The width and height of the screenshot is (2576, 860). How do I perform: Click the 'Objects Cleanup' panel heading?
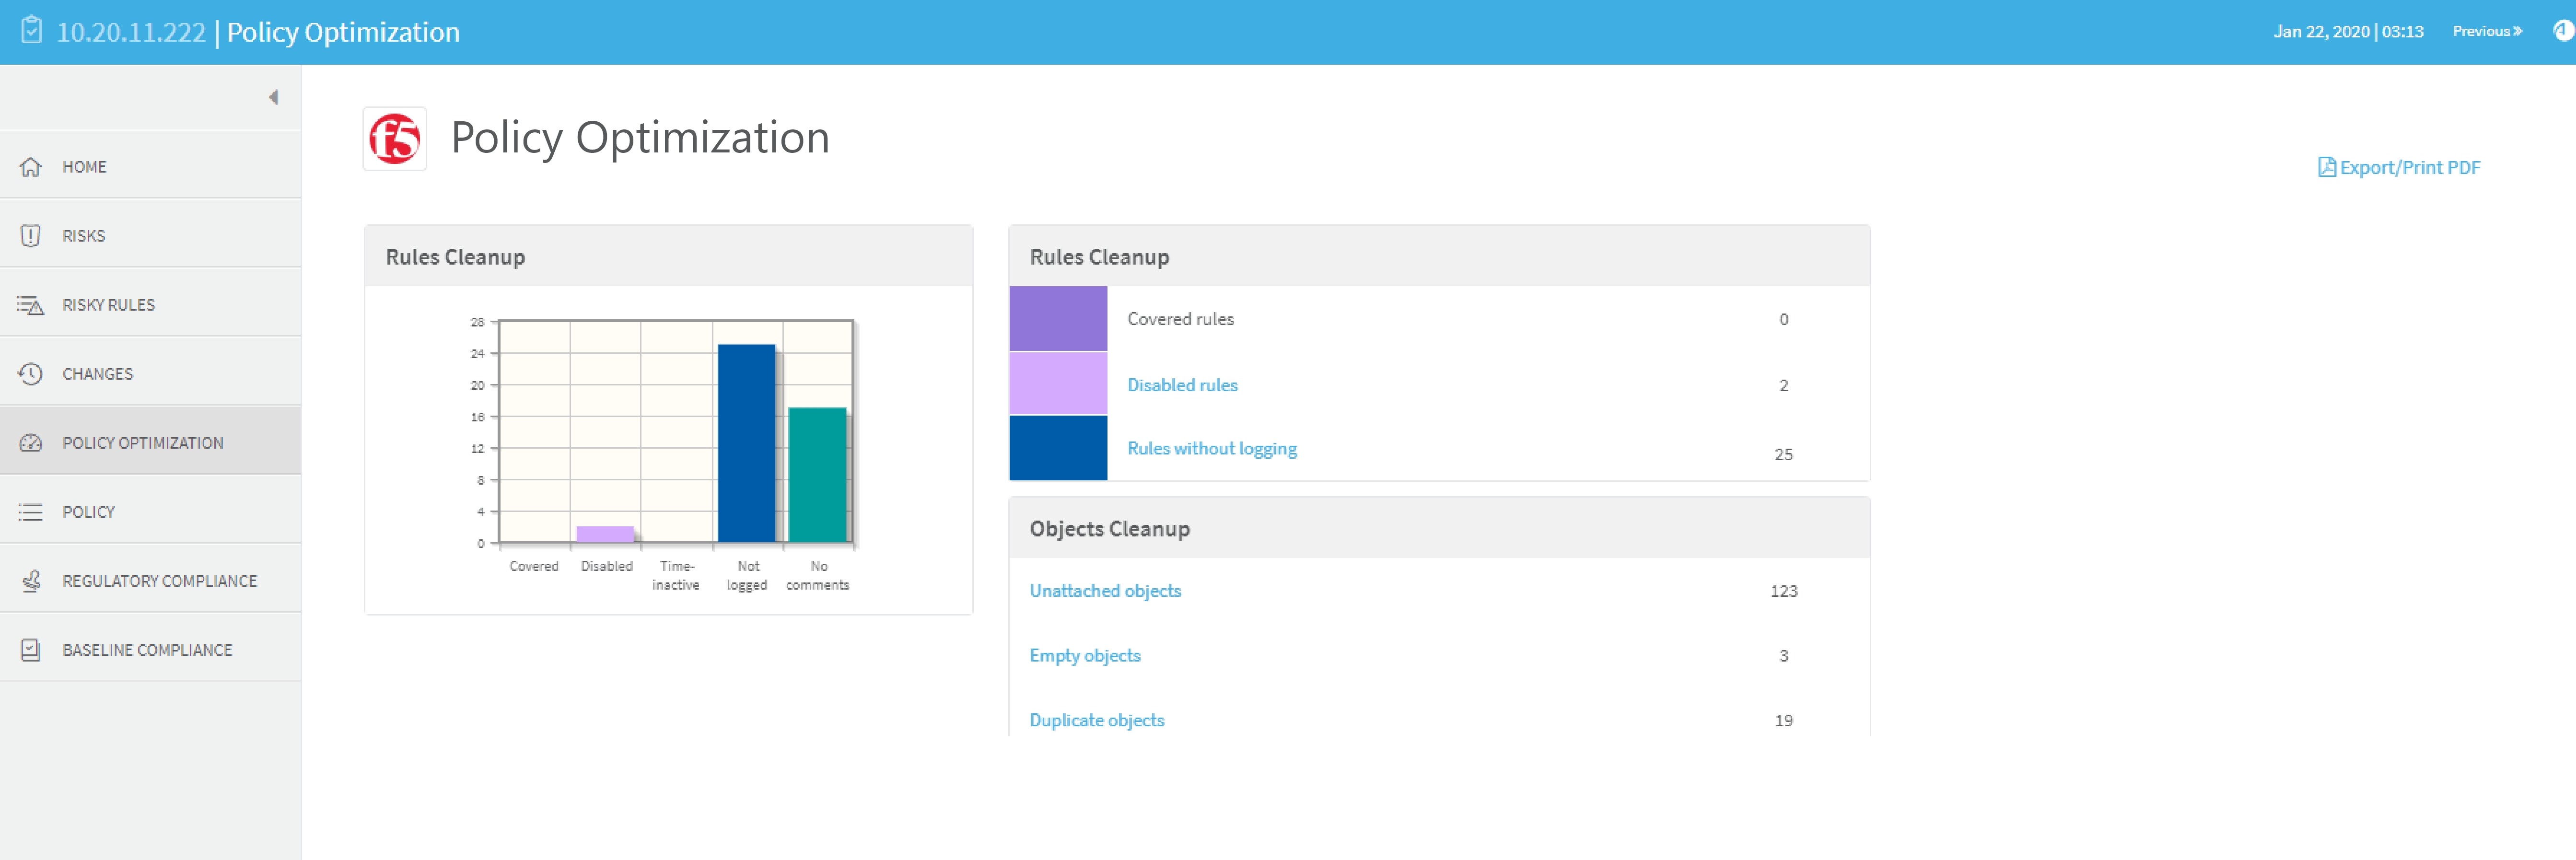click(1109, 529)
